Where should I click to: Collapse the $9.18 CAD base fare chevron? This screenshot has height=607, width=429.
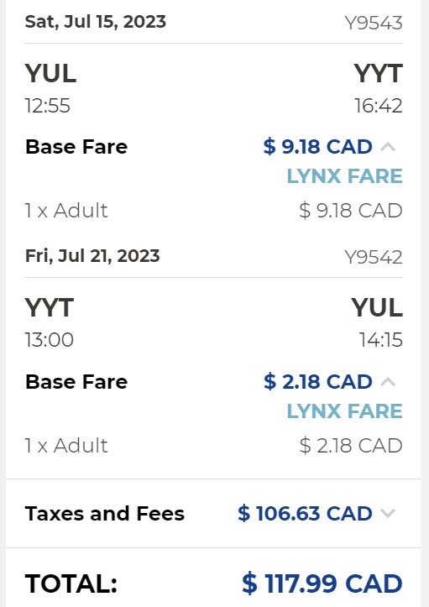[x=388, y=147]
